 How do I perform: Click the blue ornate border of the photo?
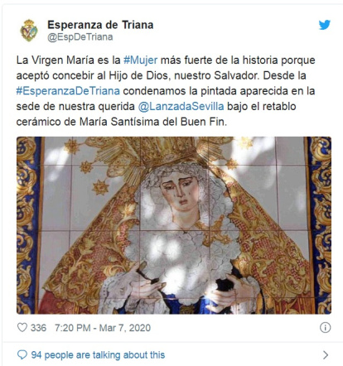pos(320,225)
